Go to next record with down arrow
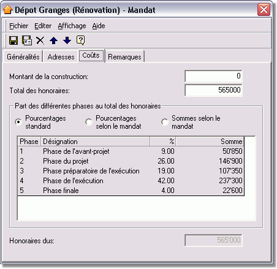 pyautogui.click(x=67, y=40)
